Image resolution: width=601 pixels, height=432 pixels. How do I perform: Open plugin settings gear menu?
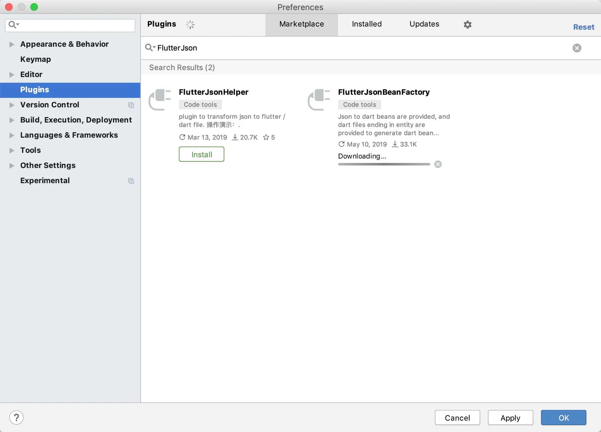[467, 24]
